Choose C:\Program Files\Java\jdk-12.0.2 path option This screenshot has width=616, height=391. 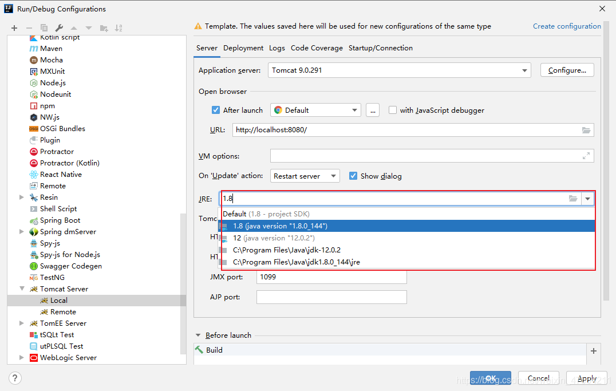pos(406,250)
